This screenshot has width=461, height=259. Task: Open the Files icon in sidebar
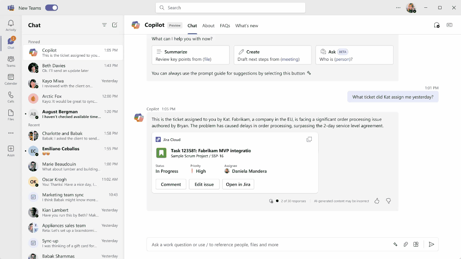(11, 115)
